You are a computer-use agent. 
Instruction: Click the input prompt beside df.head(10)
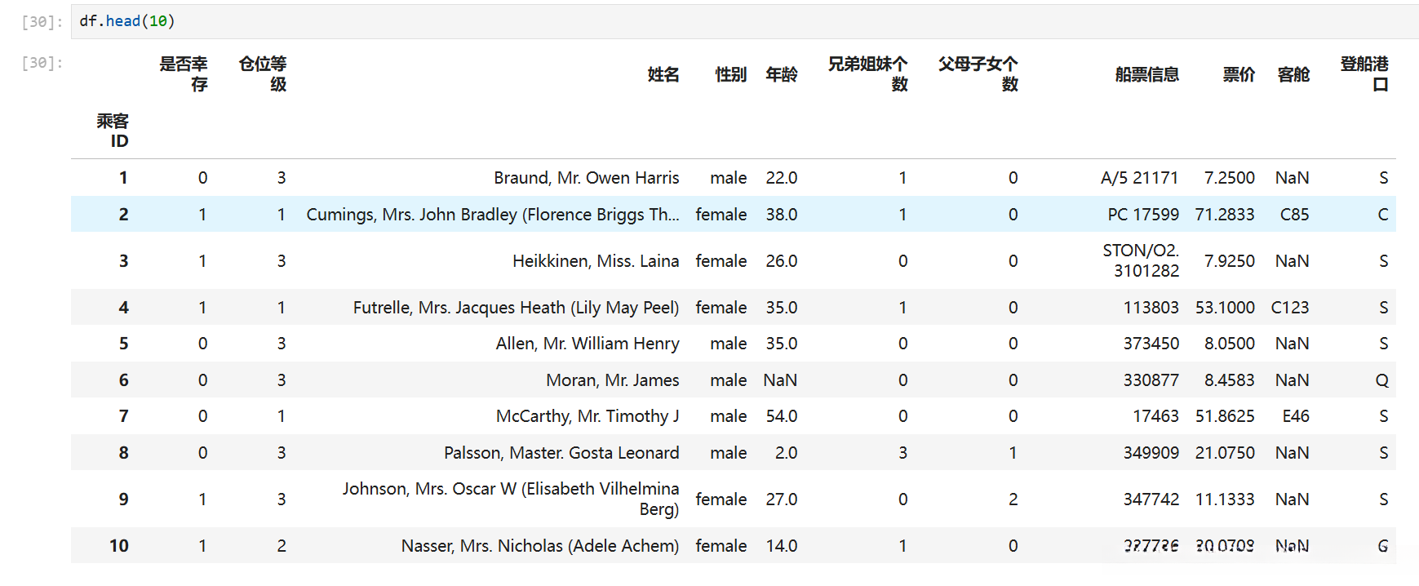pyautogui.click(x=42, y=22)
